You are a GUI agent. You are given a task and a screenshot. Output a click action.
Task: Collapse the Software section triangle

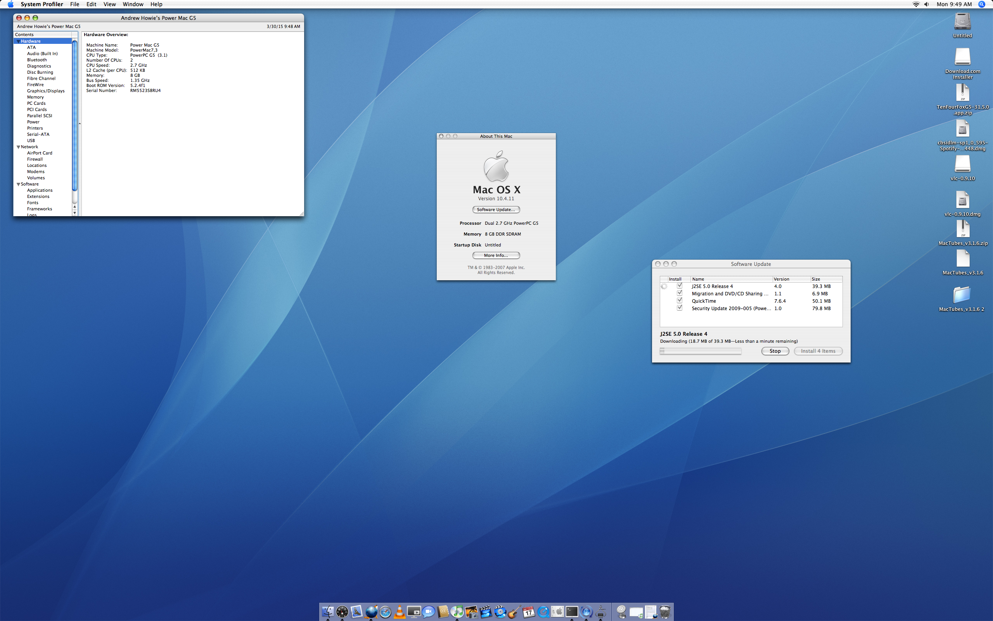pos(18,184)
